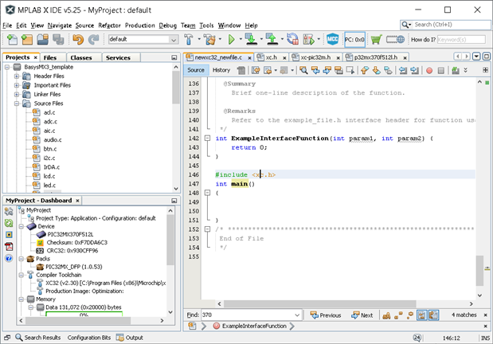Switch to the Classes tab
Viewport: 493px width, 344px height.
pos(80,58)
